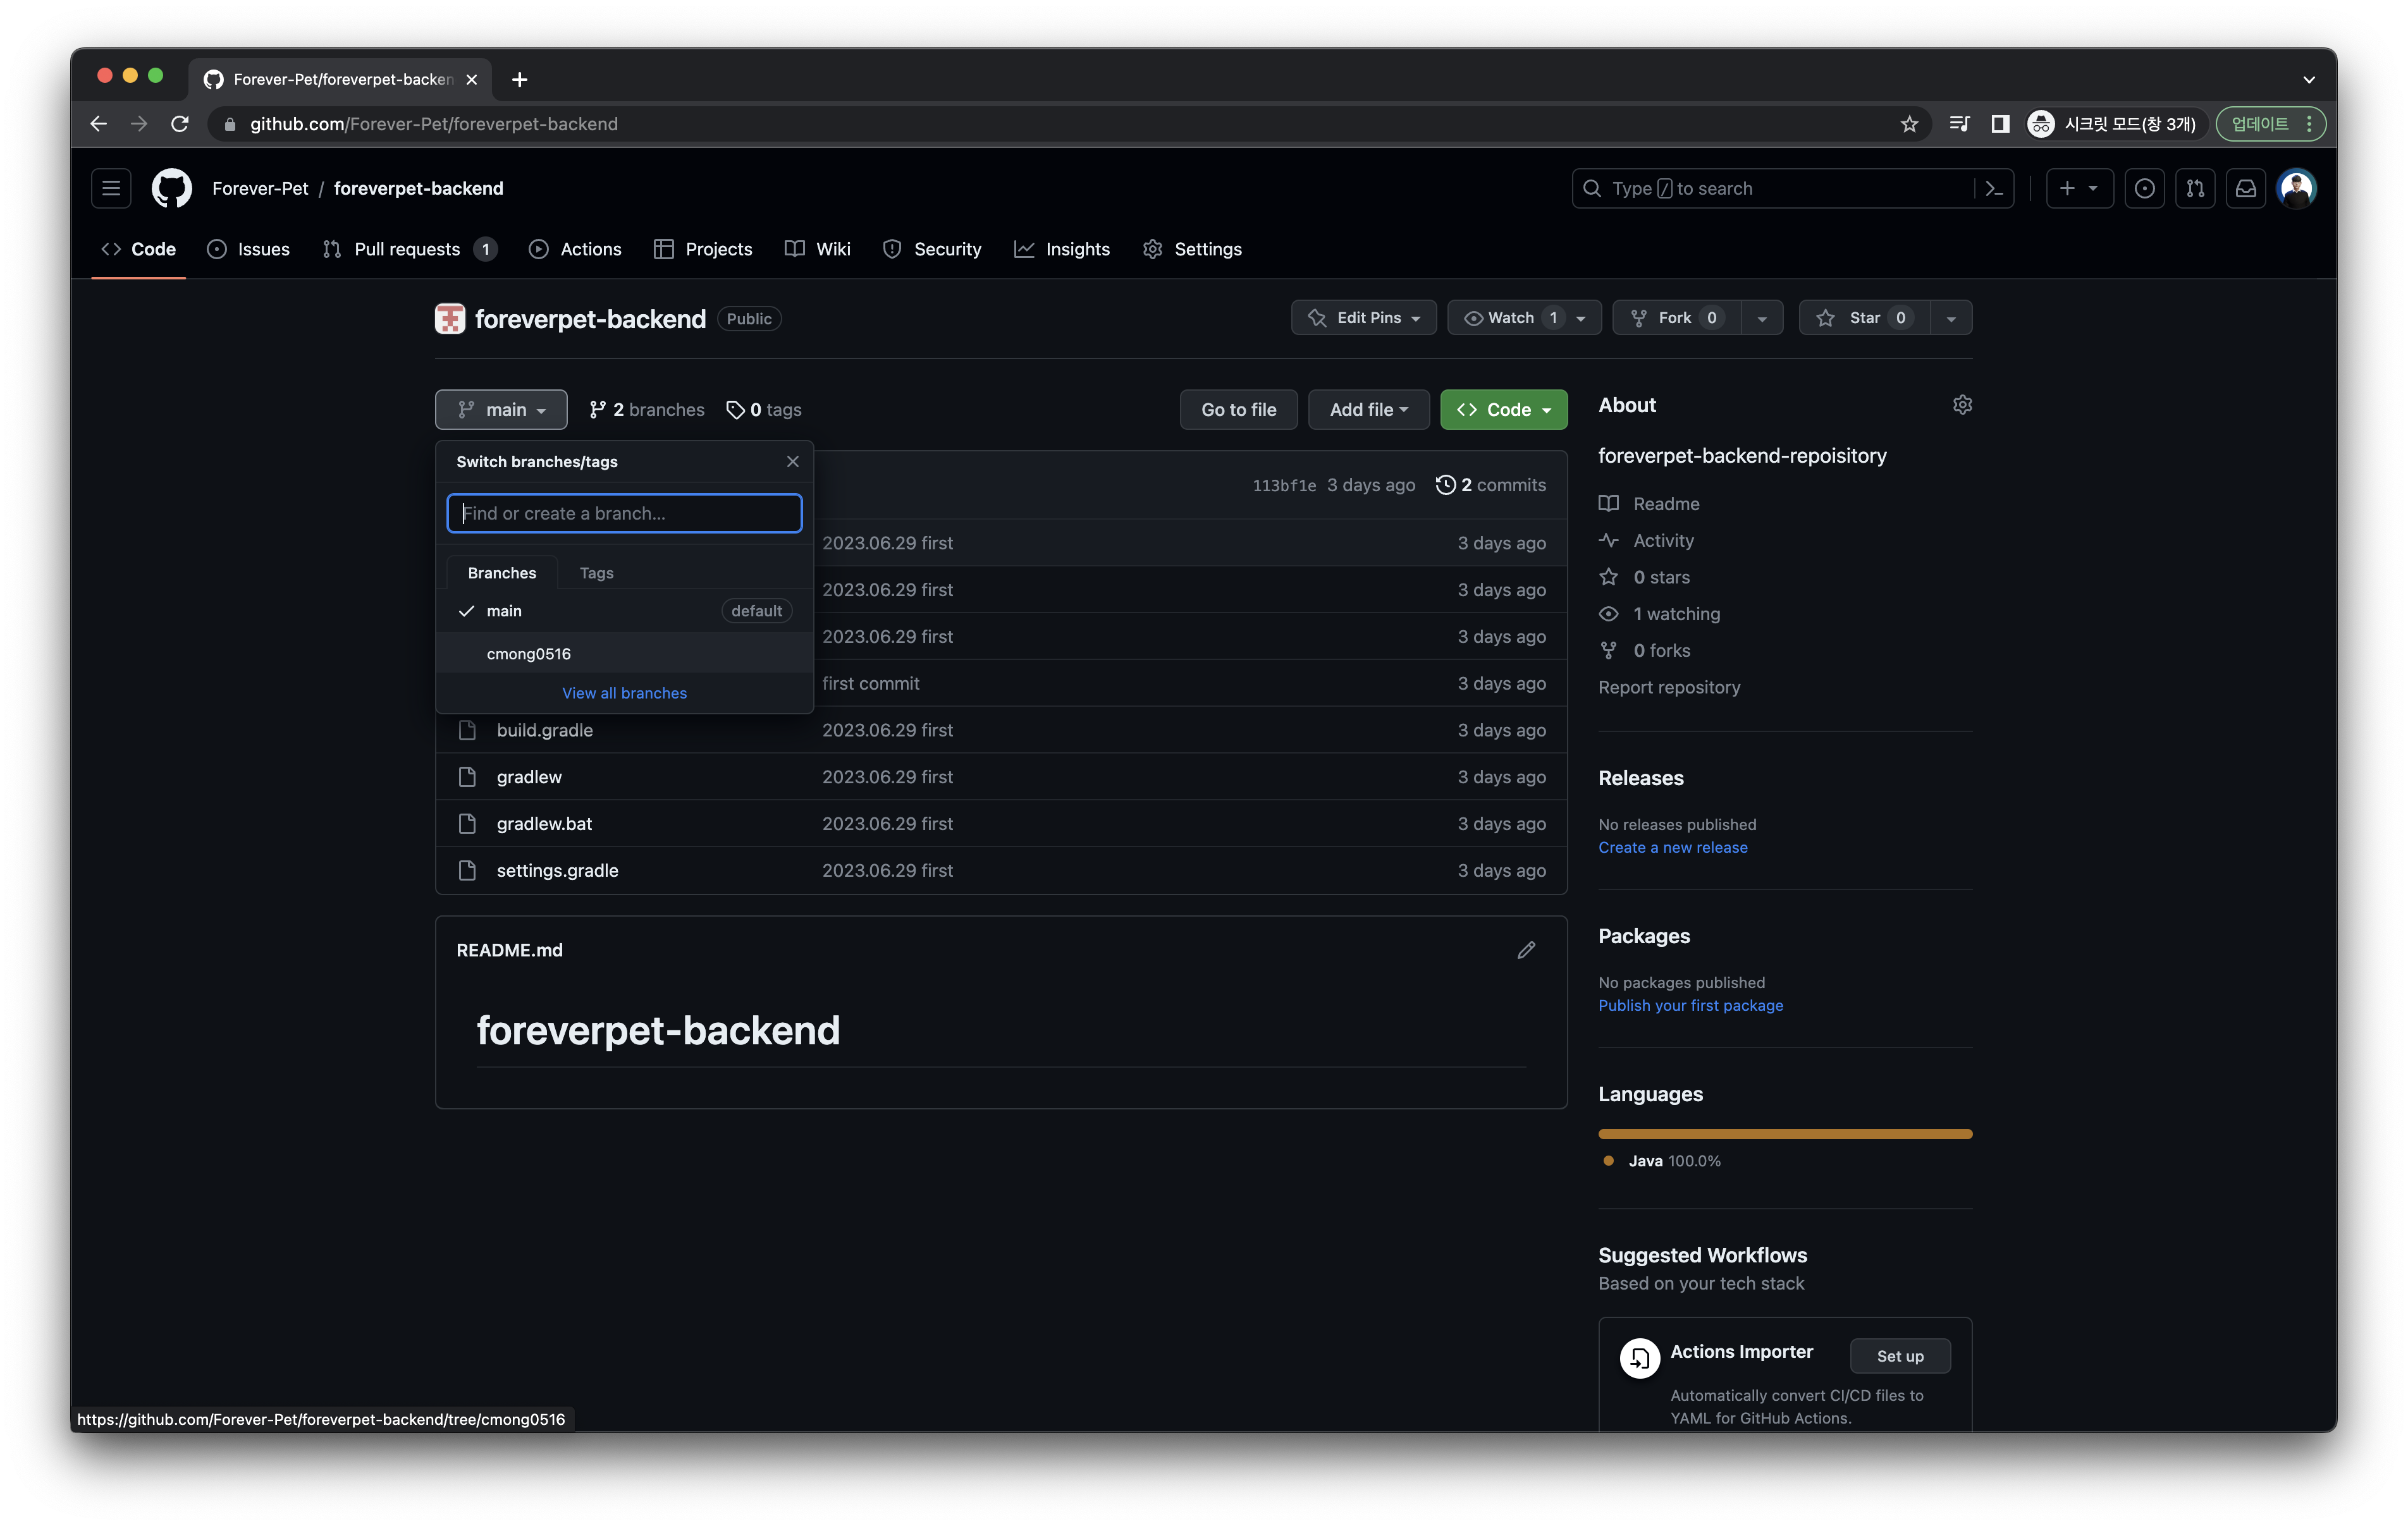Click Go to file button
This screenshot has height=1526, width=2408.
coord(1238,410)
